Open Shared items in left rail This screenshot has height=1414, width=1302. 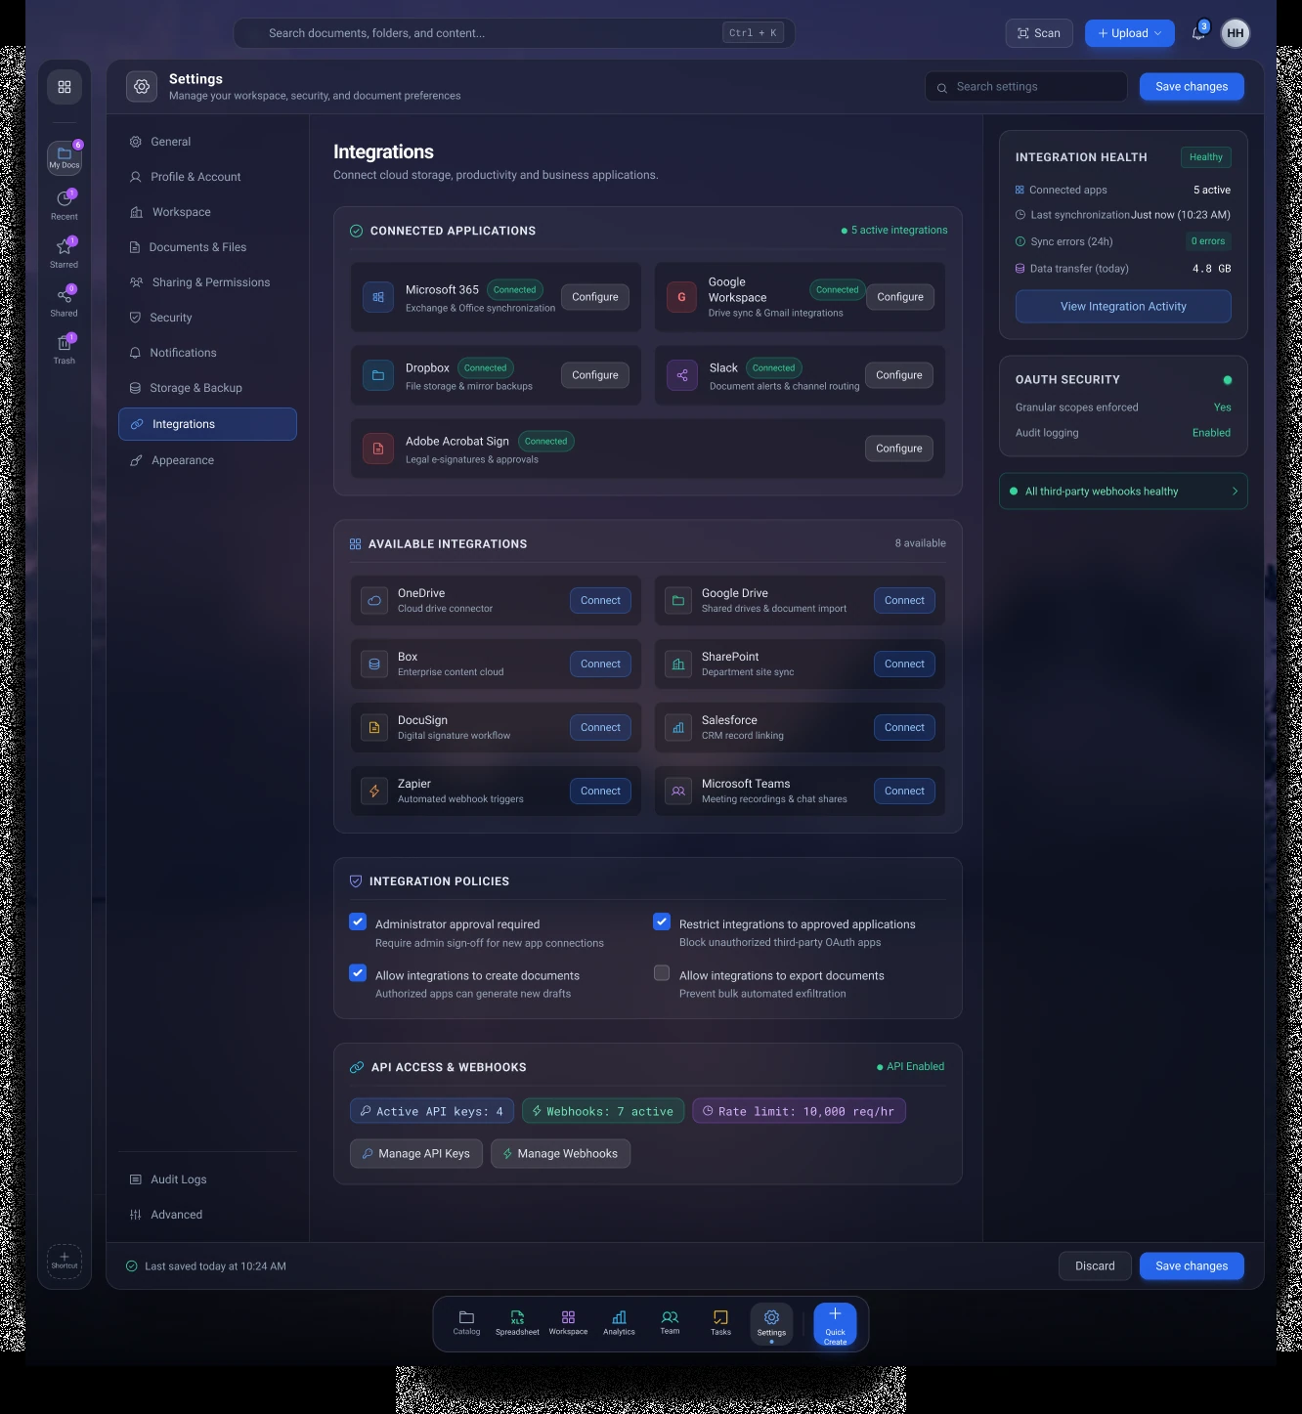click(x=65, y=302)
